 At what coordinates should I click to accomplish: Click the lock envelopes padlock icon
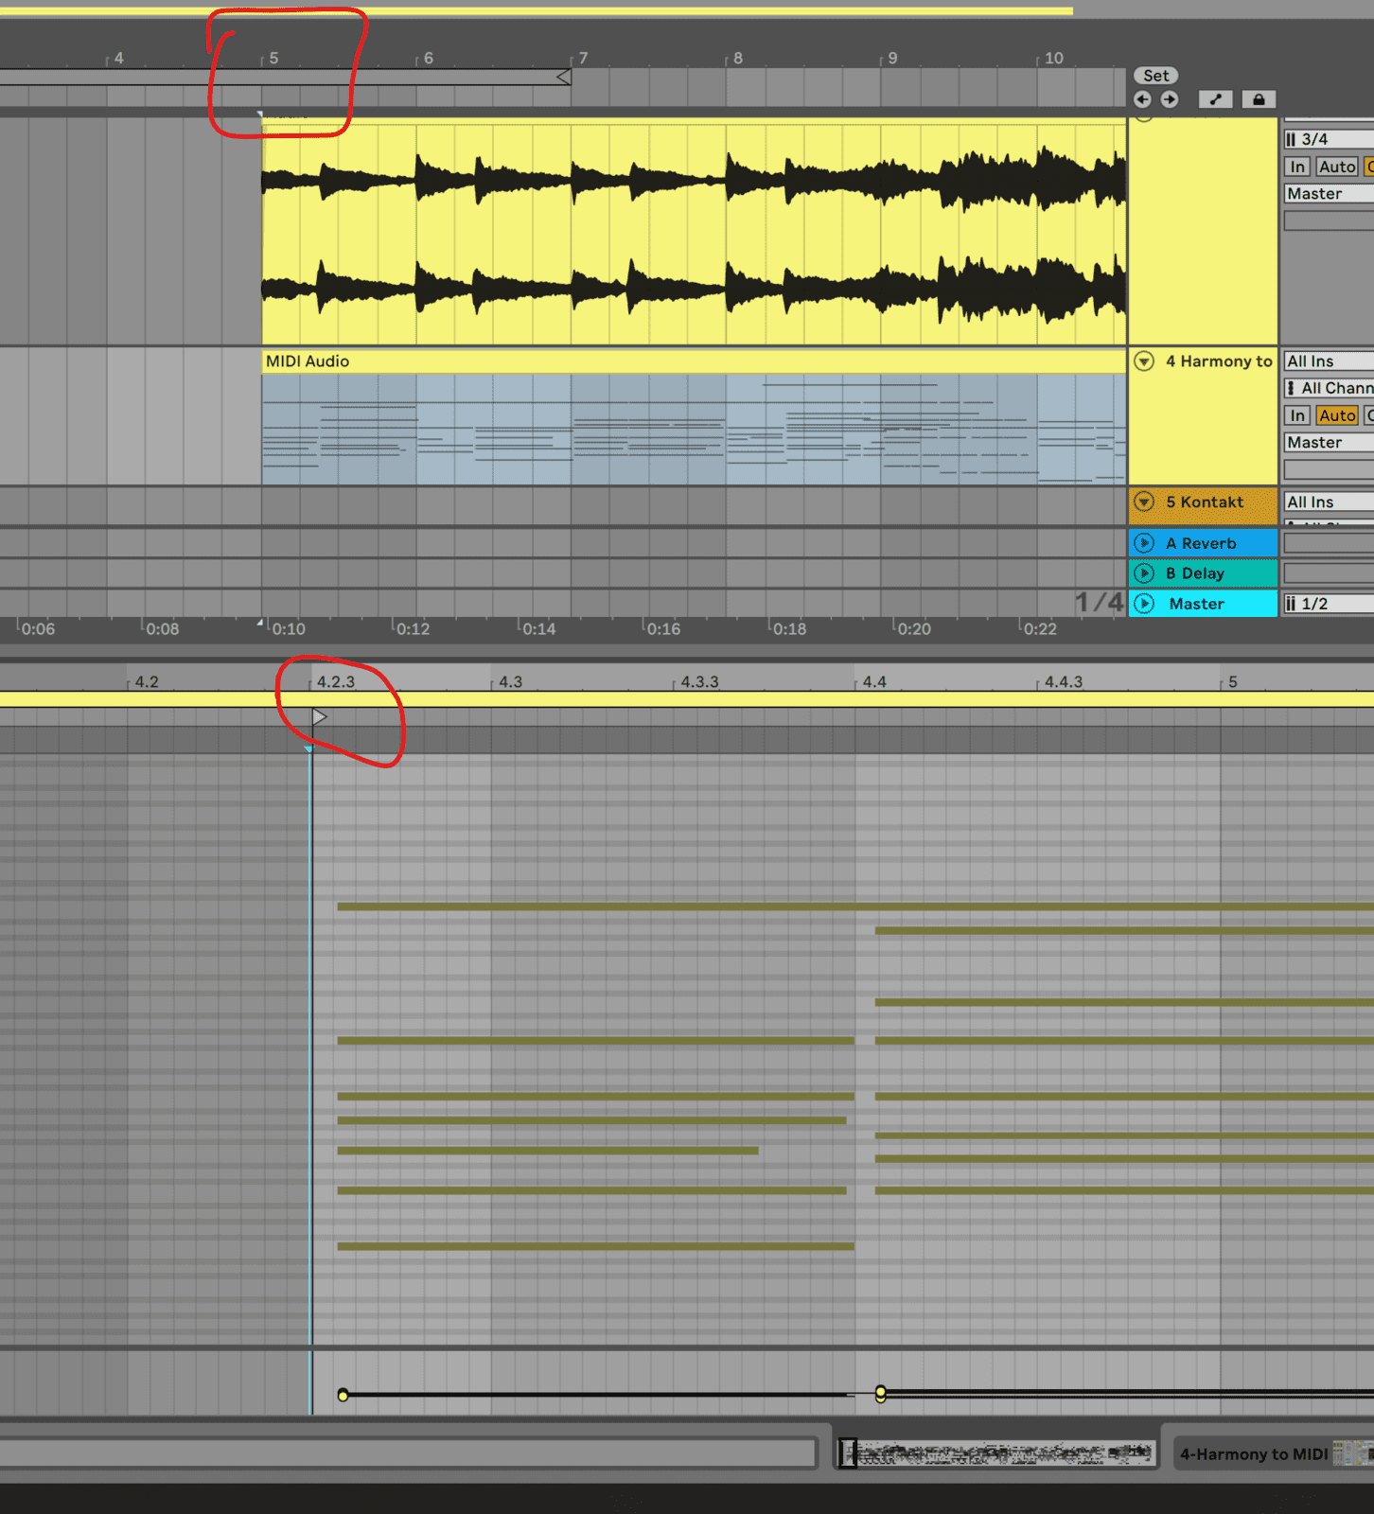(x=1259, y=99)
